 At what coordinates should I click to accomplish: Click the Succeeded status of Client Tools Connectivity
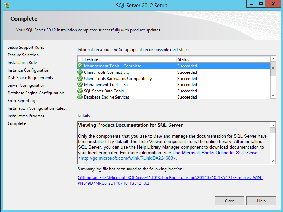click(187, 72)
